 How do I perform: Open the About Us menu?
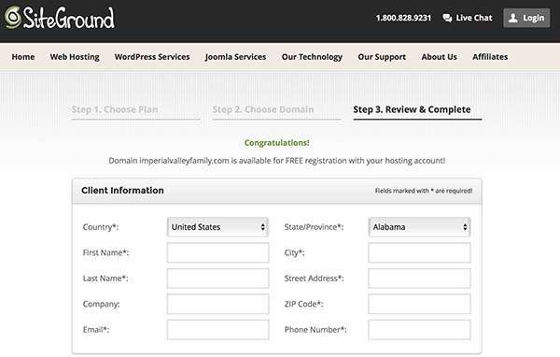point(440,57)
